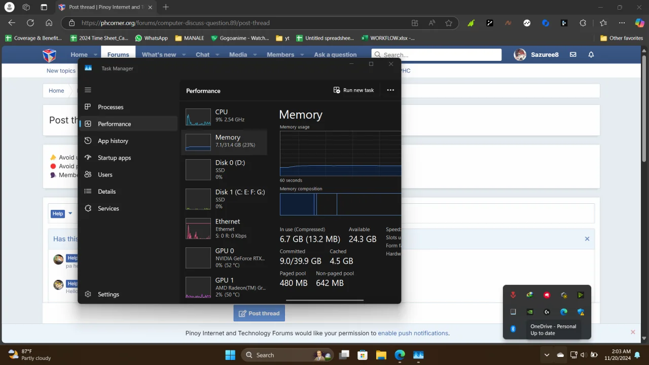Expand What's new dropdown arrow
This screenshot has width=649, height=365.
point(184,55)
